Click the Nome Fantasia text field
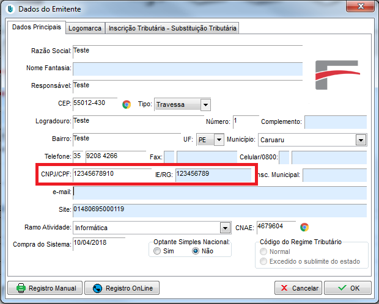Viewport: 379px width, 304px height. click(188, 68)
